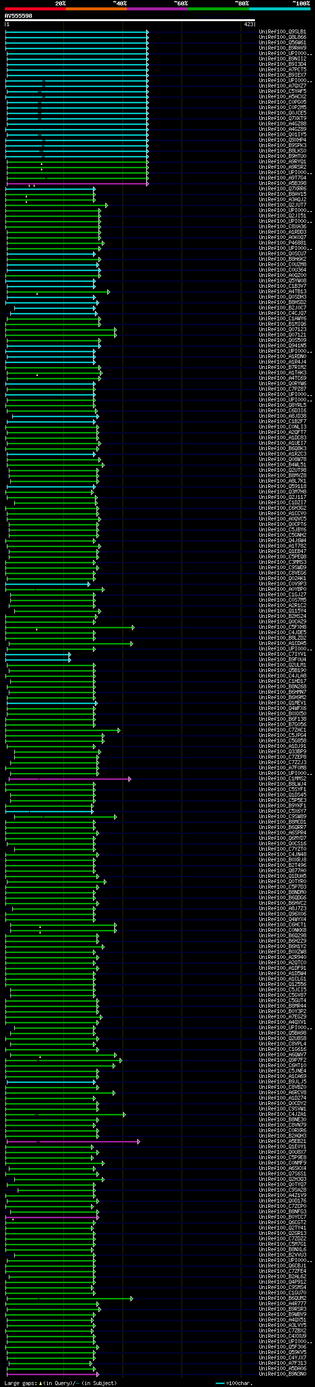Select the UniRef100_A3AQJ2 row label
The image size is (315, 1387).
pos(283,199)
